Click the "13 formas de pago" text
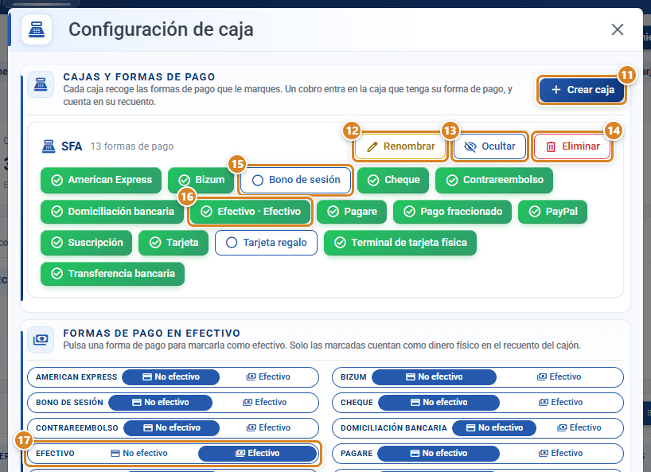Viewport: 651px width, 472px height. [x=132, y=146]
